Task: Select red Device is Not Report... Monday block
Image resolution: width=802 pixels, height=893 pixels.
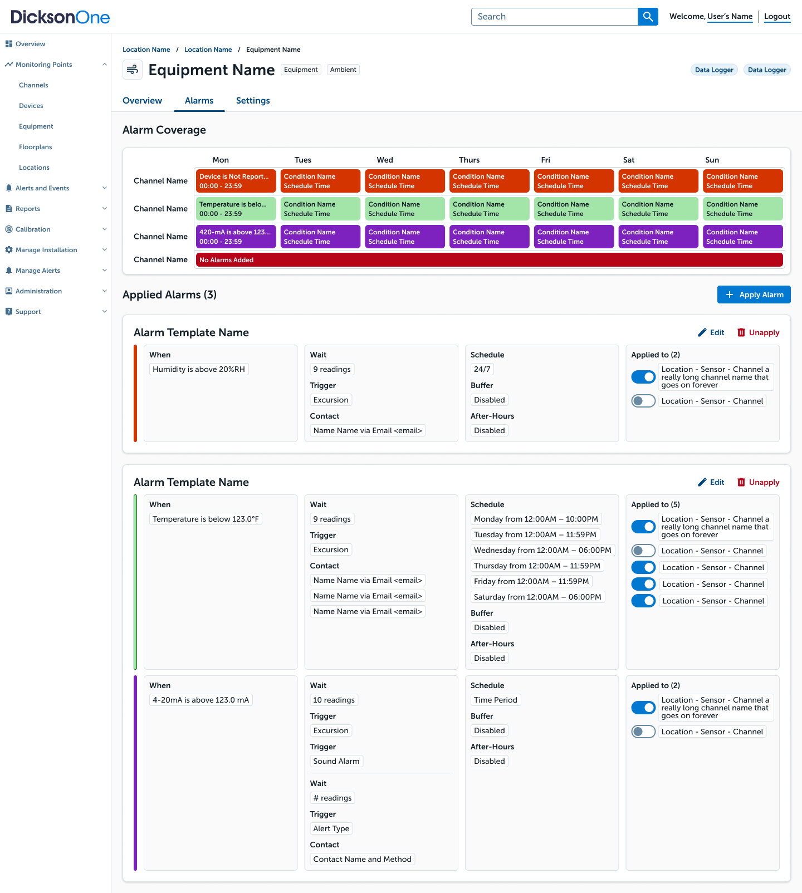Action: click(236, 181)
